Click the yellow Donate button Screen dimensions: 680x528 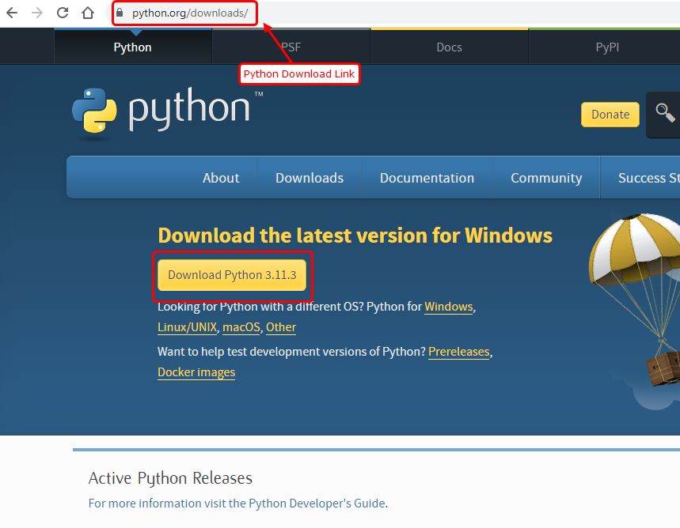pos(610,115)
